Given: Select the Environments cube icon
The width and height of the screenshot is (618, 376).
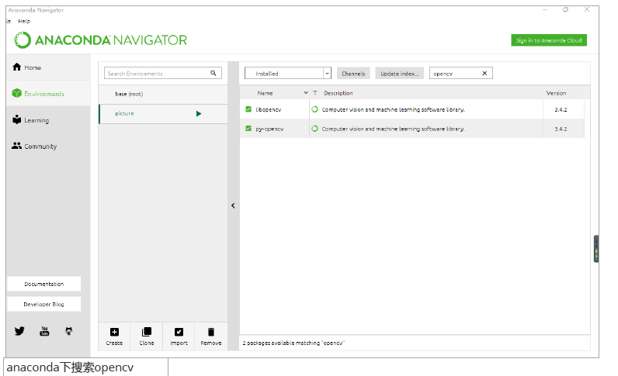Looking at the screenshot, I should tap(16, 93).
